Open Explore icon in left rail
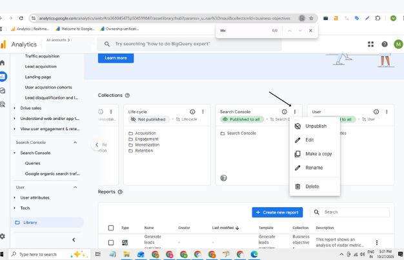 pyautogui.click(x=3, y=90)
